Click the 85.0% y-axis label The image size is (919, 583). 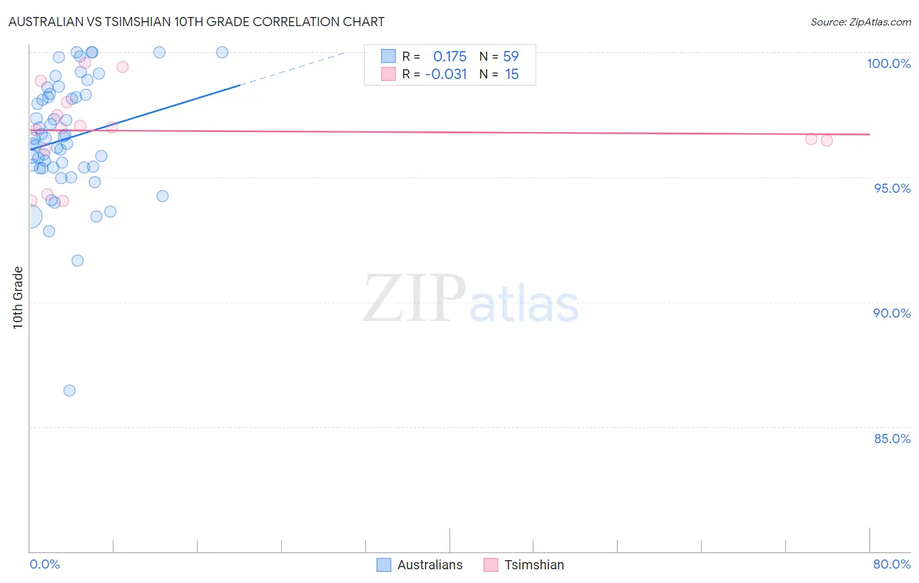pos(892,439)
